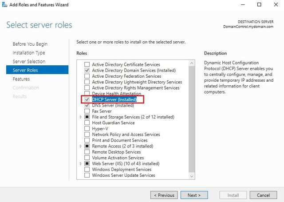Image resolution: width=284 pixels, height=202 pixels.
Task: Click the roles list scroll down arrow
Action: 192,176
